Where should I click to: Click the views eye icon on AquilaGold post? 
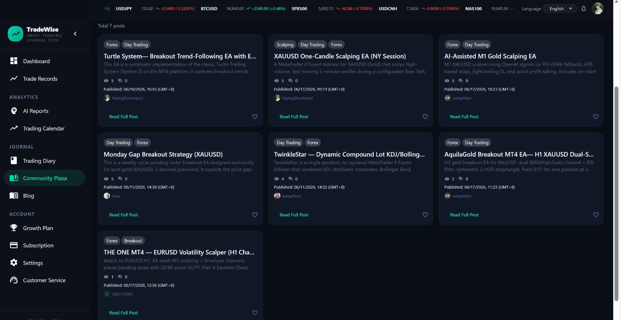[x=447, y=179]
